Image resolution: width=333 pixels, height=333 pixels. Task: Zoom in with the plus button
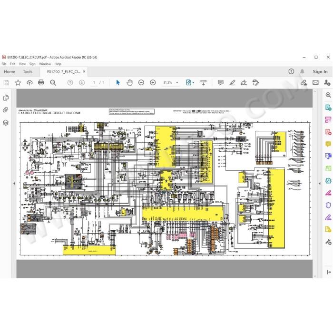click(x=153, y=83)
